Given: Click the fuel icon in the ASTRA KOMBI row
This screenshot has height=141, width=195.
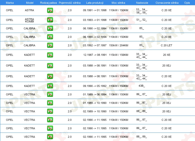Looking at the screenshot, I should (x=50, y=20).
